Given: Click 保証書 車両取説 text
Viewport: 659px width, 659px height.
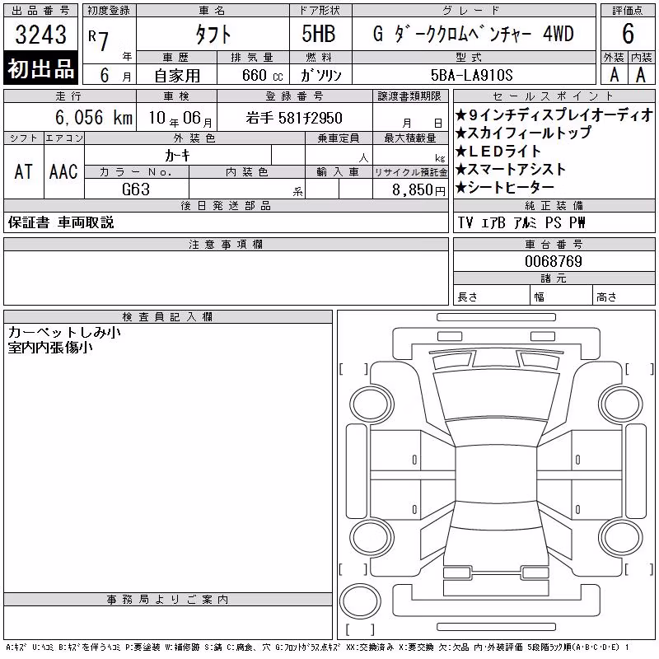Looking at the screenshot, I should pos(61,222).
